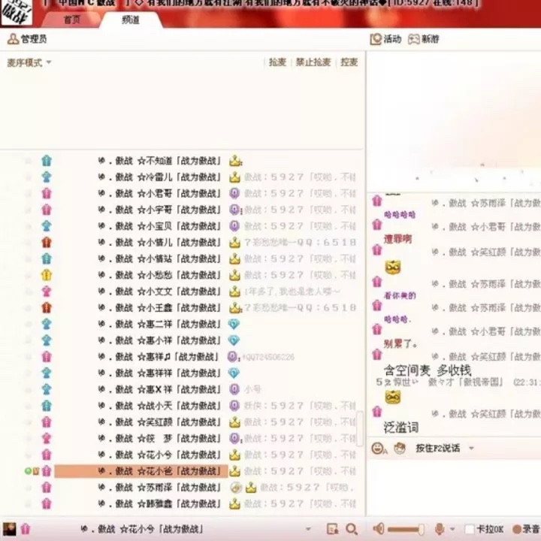
Task: Click the channel note icon beside search
Action: coord(333,529)
